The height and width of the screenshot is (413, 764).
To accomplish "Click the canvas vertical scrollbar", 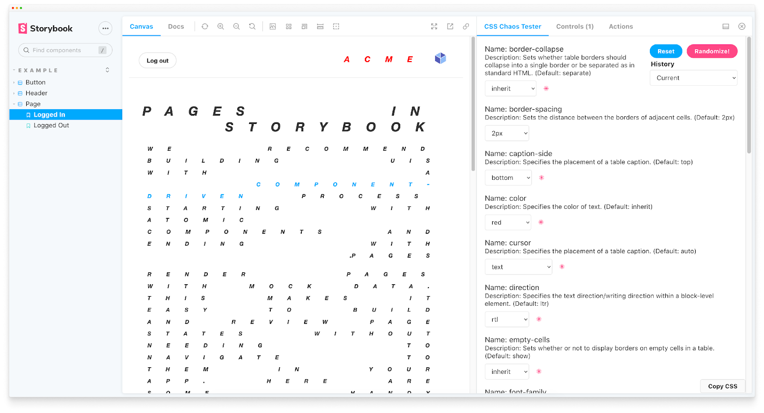I will [x=473, y=104].
